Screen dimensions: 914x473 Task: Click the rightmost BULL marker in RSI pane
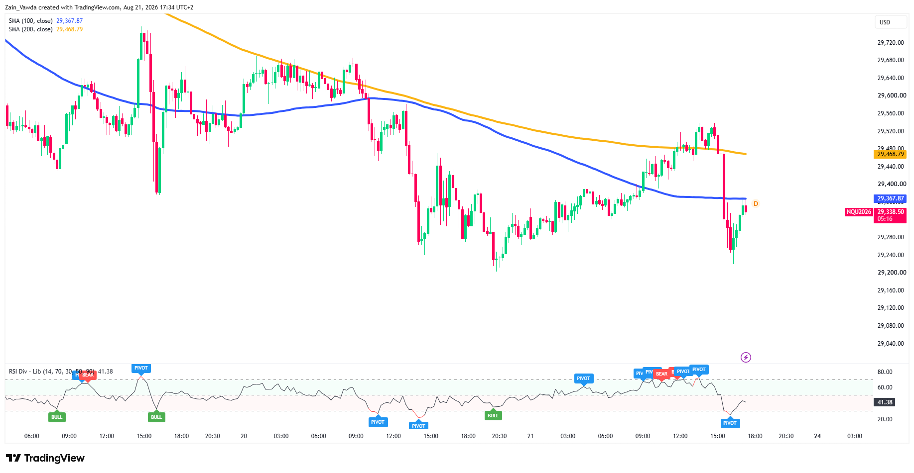pyautogui.click(x=493, y=415)
